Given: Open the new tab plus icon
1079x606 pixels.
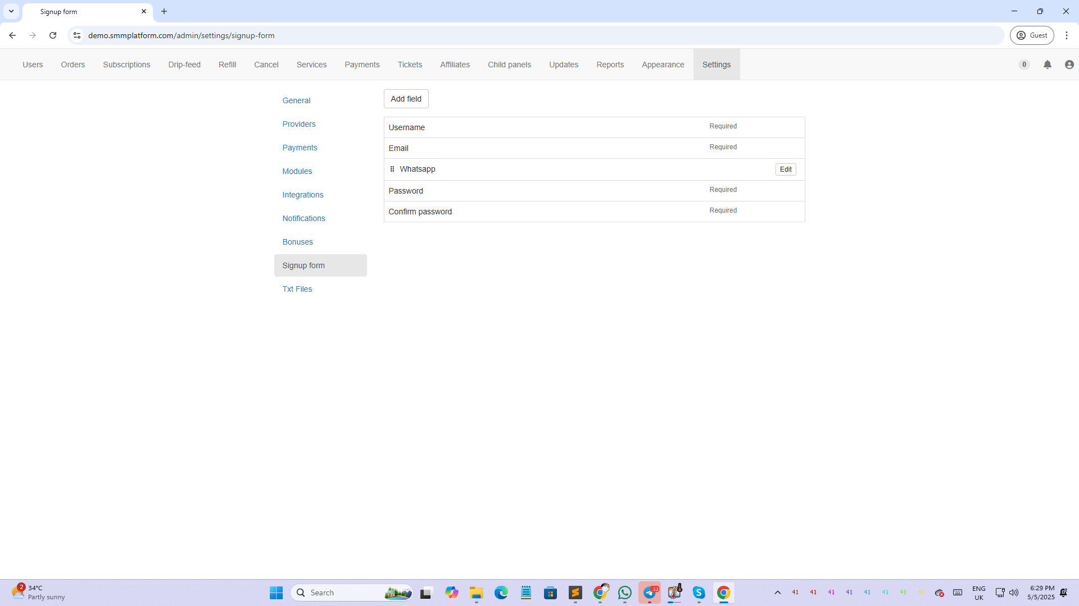Looking at the screenshot, I should click(164, 11).
